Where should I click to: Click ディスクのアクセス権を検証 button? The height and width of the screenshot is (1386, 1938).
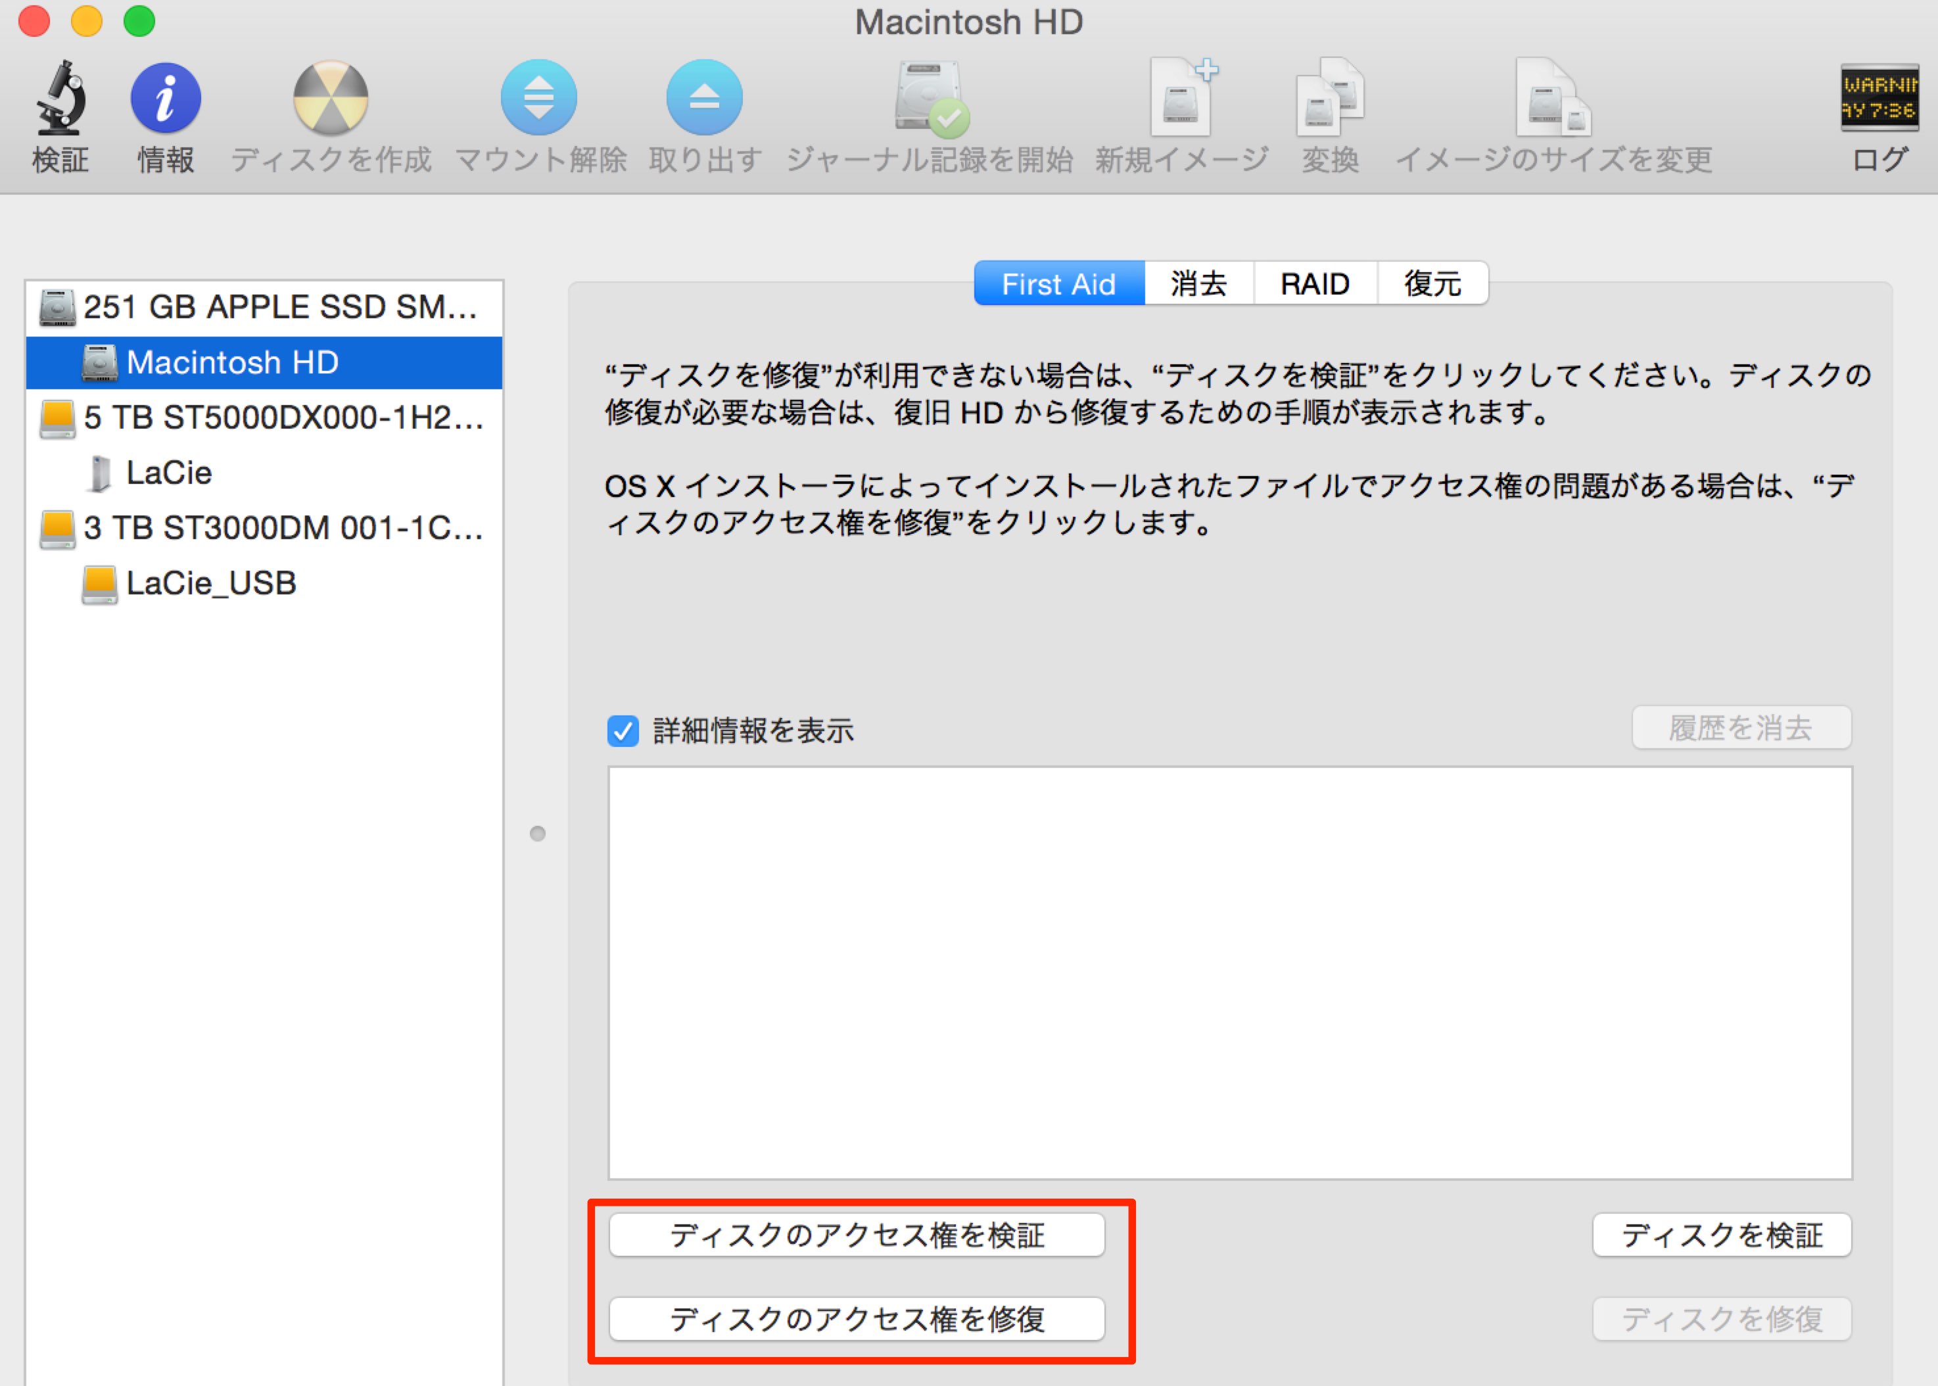tap(857, 1236)
